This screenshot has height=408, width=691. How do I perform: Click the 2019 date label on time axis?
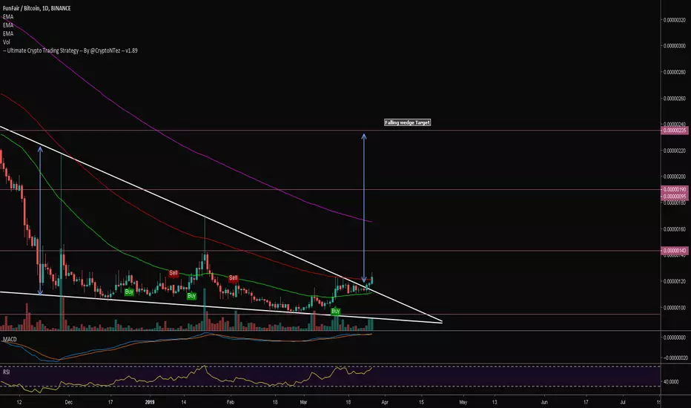click(150, 402)
